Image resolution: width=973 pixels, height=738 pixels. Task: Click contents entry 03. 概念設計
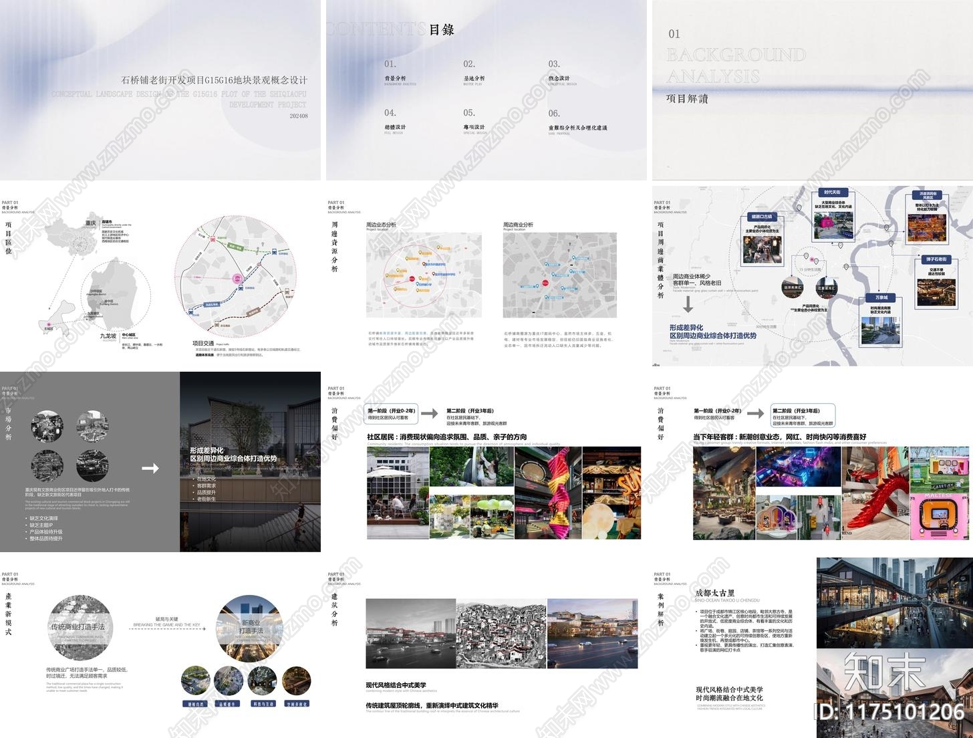coord(562,72)
